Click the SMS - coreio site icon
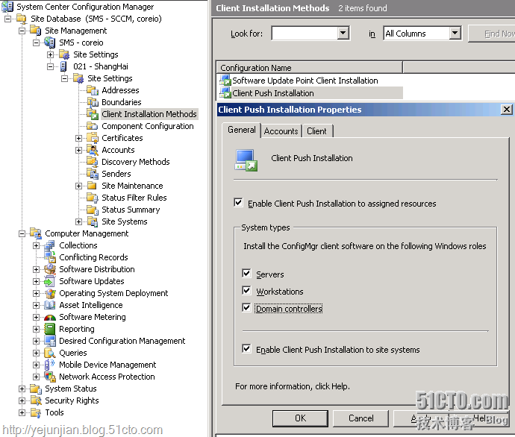The image size is (515, 437). point(50,43)
